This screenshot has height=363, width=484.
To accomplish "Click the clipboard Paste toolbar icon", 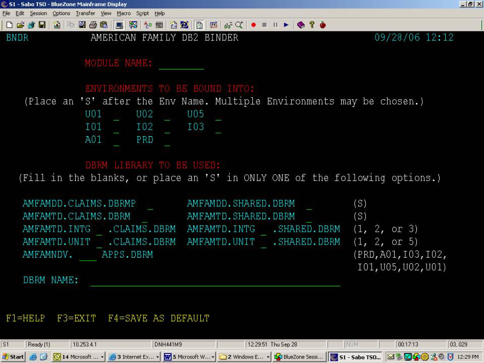I will (104, 25).
